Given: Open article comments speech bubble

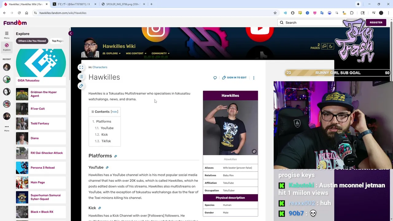Looking at the screenshot, I should [215, 78].
